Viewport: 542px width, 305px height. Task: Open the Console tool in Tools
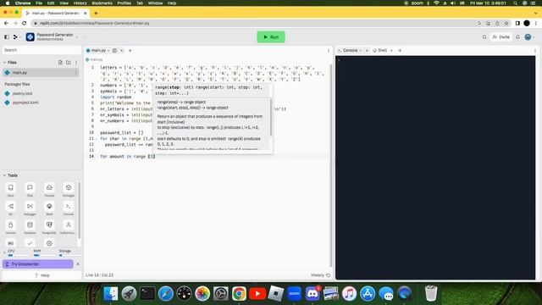pos(69,208)
